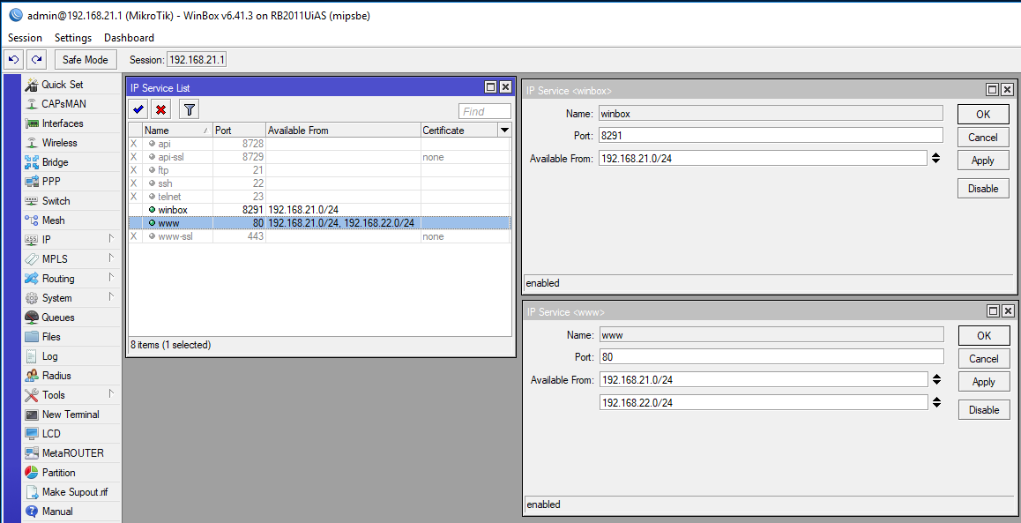Click the Find search field
The width and height of the screenshot is (1021, 523).
[x=484, y=111]
